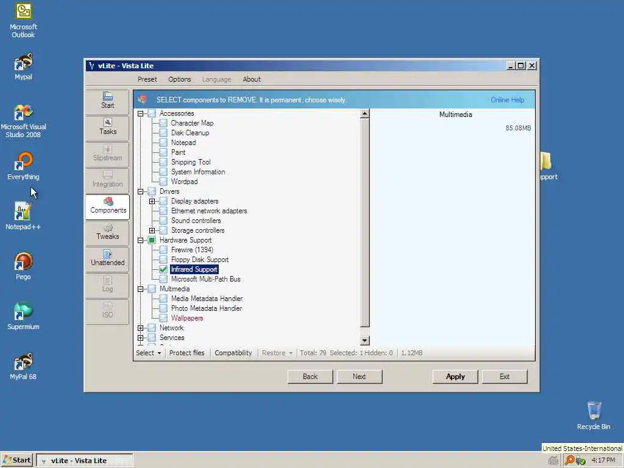This screenshot has height=468, width=624.
Task: Collapse the Accessories tree node
Action: pos(141,113)
